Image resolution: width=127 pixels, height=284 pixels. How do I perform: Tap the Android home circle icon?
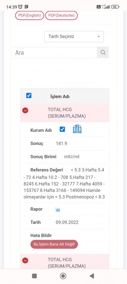tap(63, 276)
